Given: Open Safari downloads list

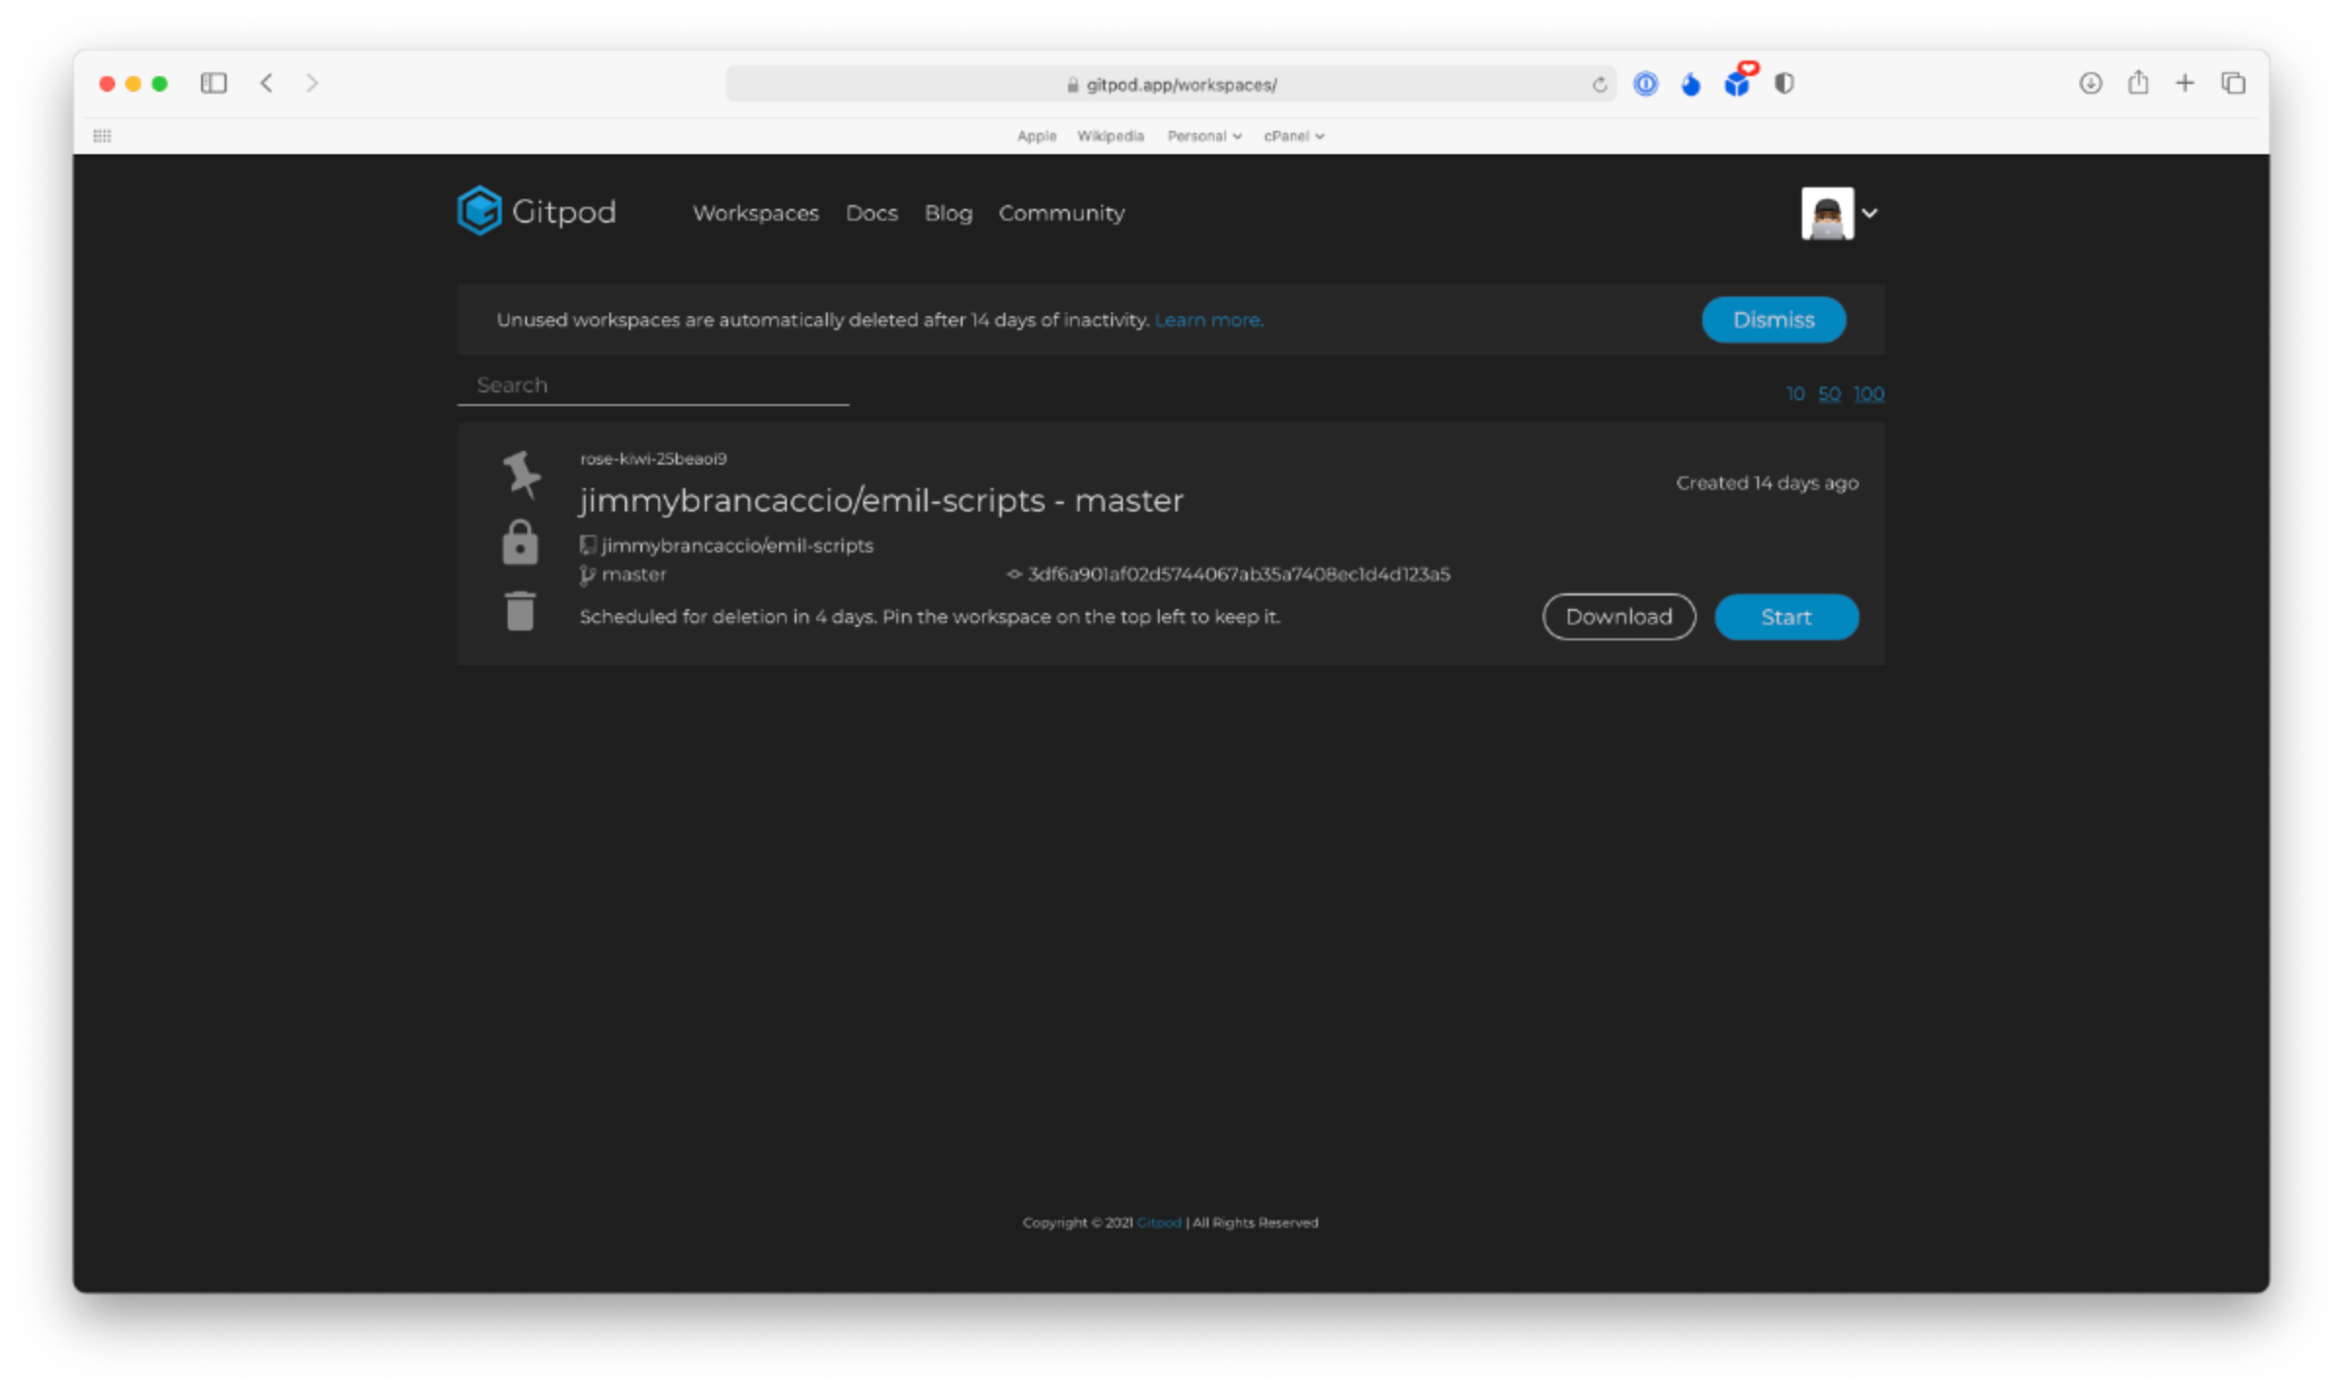Looking at the screenshot, I should (x=2090, y=83).
